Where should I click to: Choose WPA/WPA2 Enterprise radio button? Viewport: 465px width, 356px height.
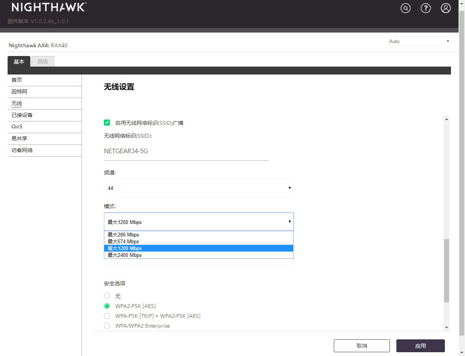tap(107, 326)
